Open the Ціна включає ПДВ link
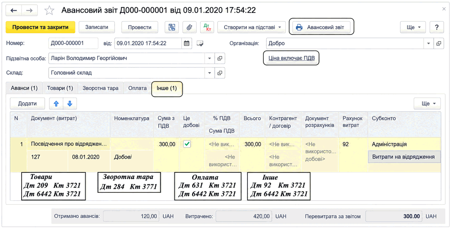Image resolution: width=451 pixels, height=229 pixels. click(x=291, y=58)
